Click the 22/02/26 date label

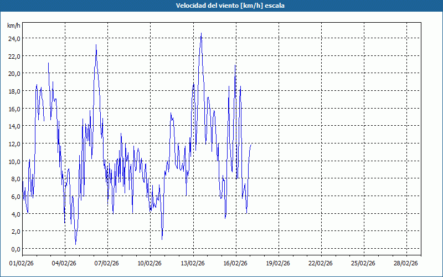pos(321,264)
